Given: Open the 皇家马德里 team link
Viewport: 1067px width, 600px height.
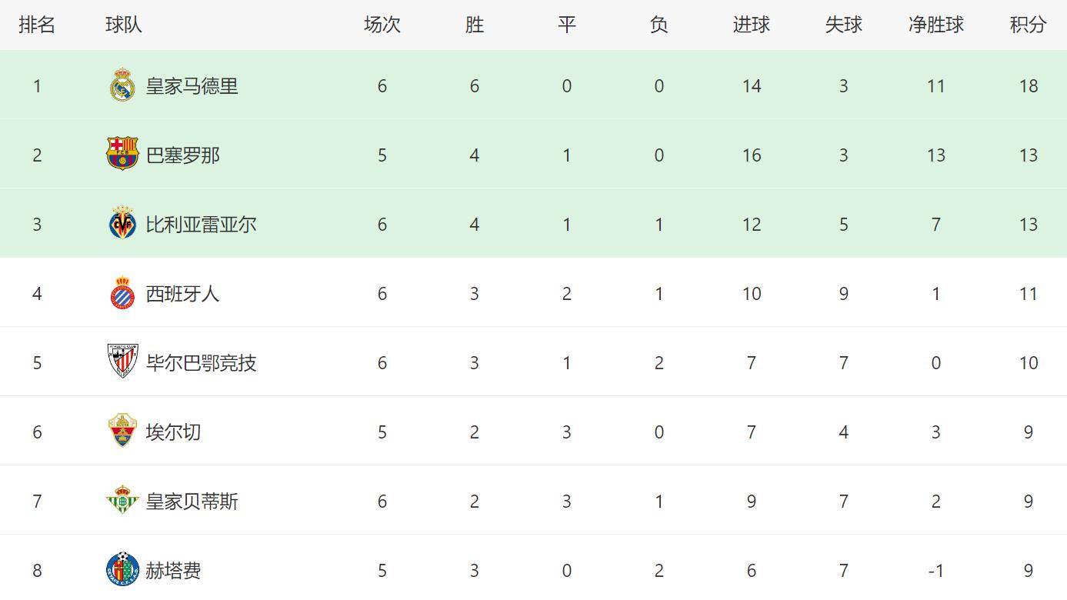Looking at the screenshot, I should [x=192, y=86].
